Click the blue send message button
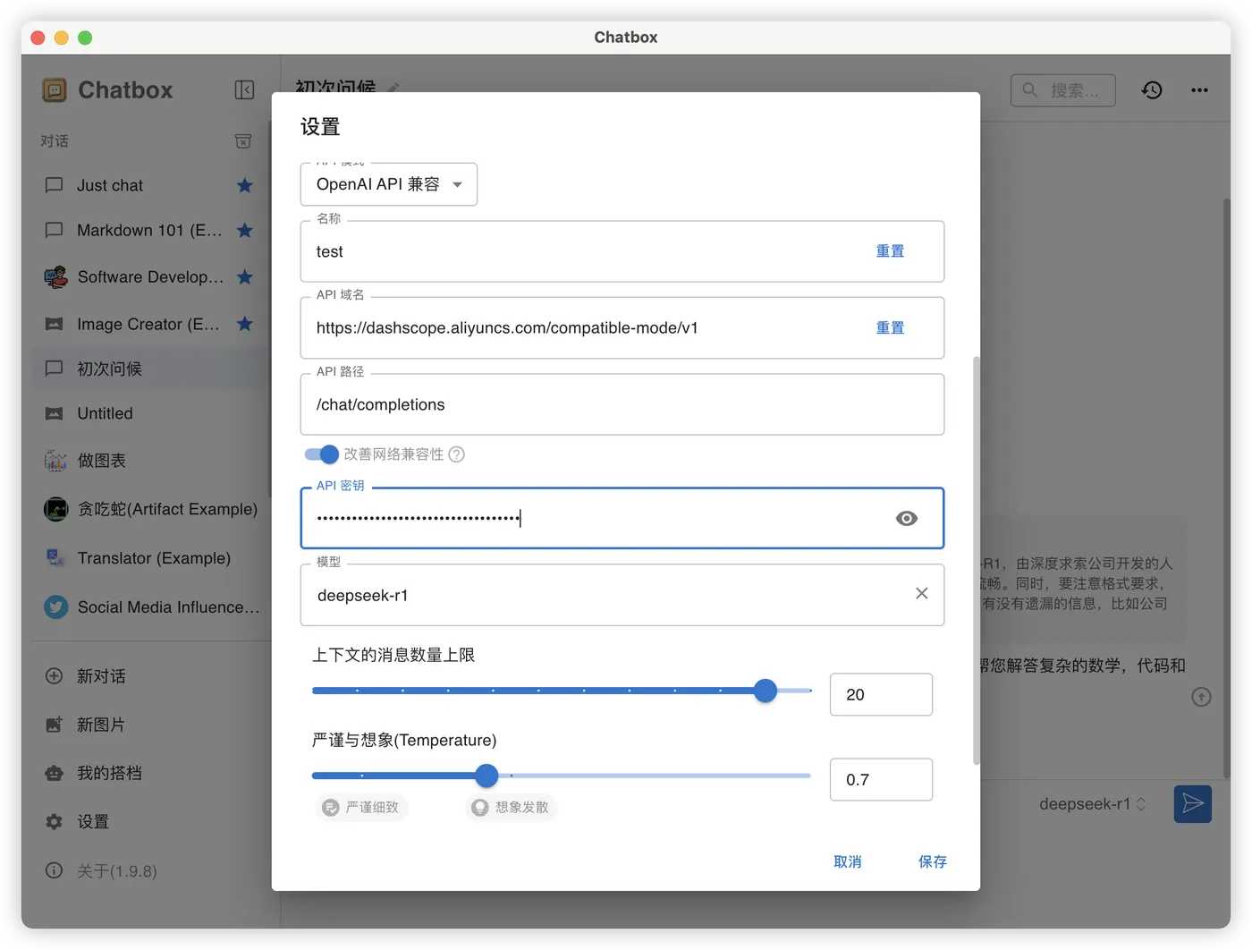 point(1193,804)
